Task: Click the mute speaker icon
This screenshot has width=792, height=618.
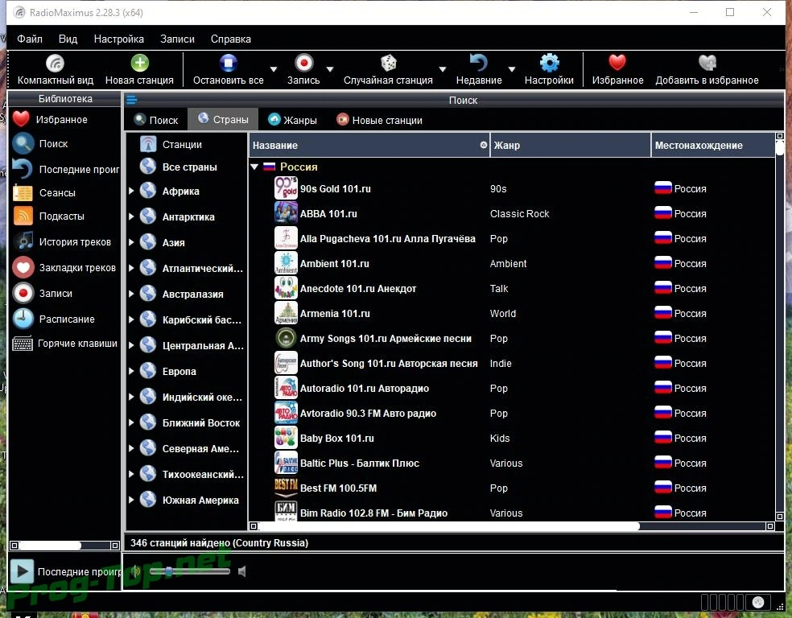Action: [242, 571]
